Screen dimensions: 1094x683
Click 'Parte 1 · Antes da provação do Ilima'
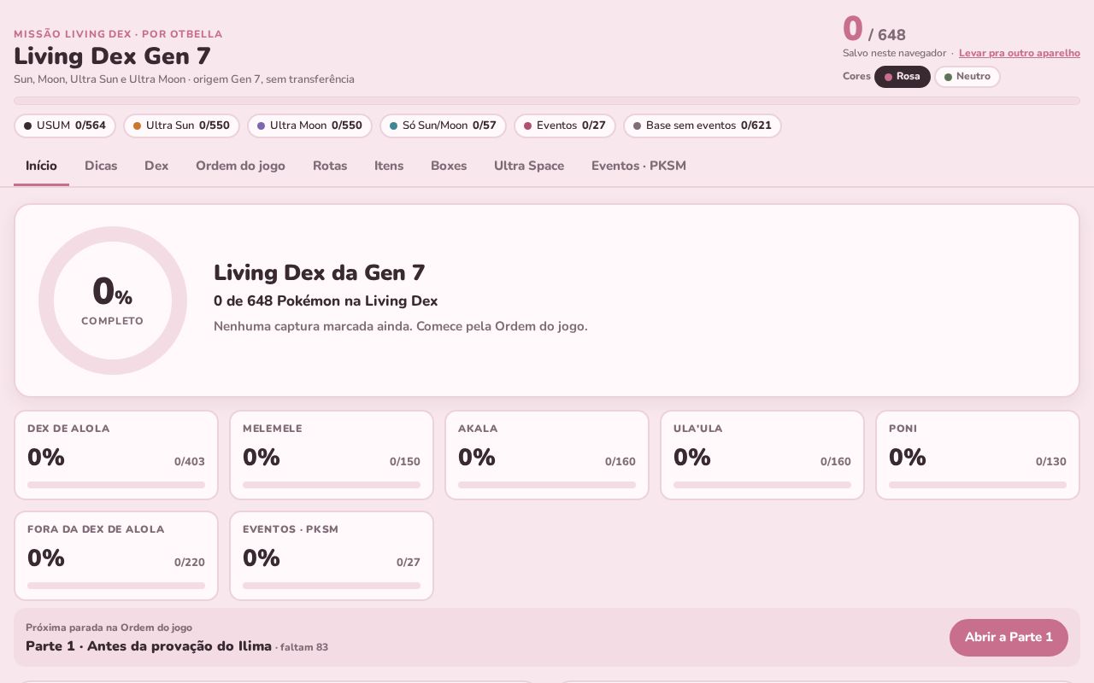(x=149, y=646)
